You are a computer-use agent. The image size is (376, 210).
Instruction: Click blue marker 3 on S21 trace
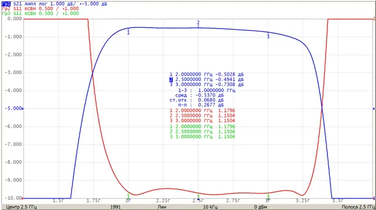(268, 35)
